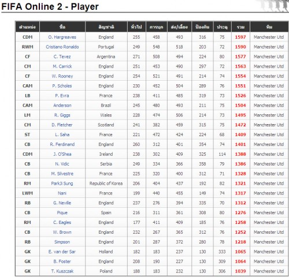Click Argentina nationality cell
The image size is (289, 277).
coord(106,57)
